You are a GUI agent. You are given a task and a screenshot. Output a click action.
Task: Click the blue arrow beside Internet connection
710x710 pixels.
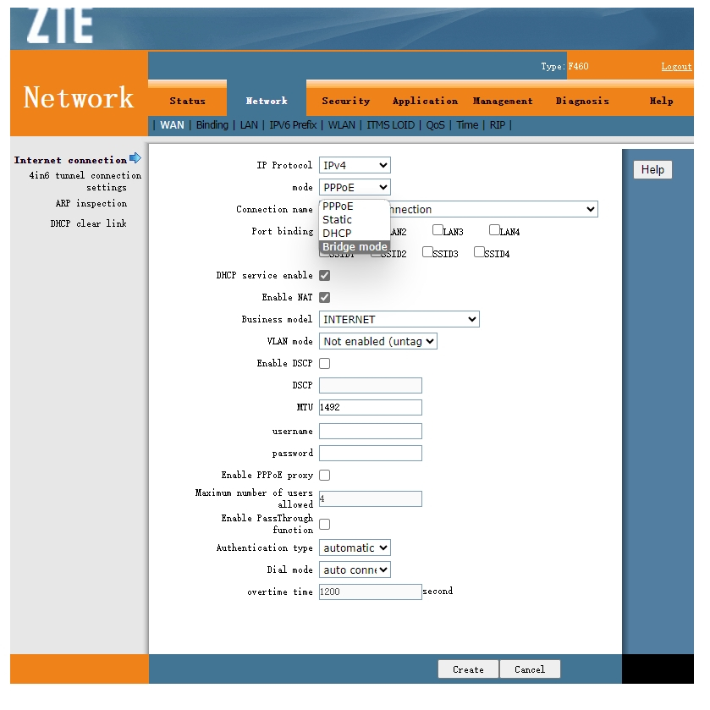(135, 158)
